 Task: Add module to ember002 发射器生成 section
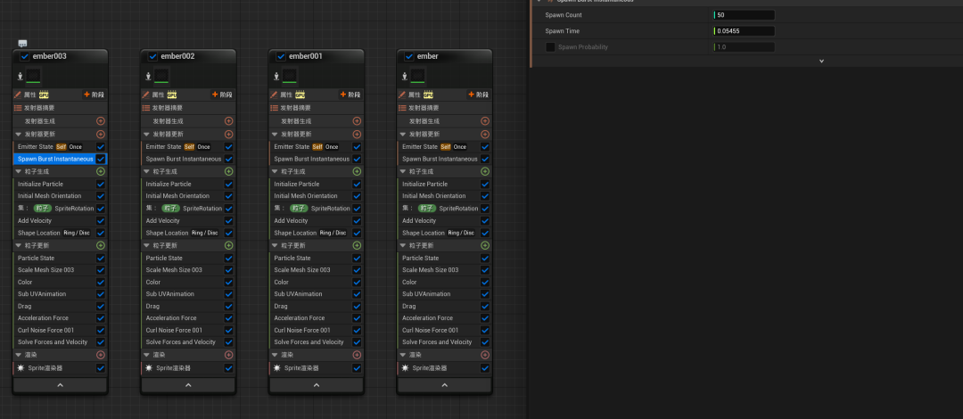click(228, 121)
